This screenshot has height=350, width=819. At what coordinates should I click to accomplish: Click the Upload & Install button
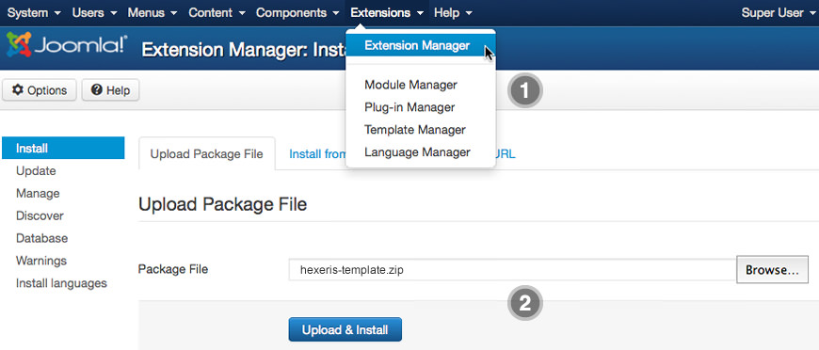click(345, 329)
